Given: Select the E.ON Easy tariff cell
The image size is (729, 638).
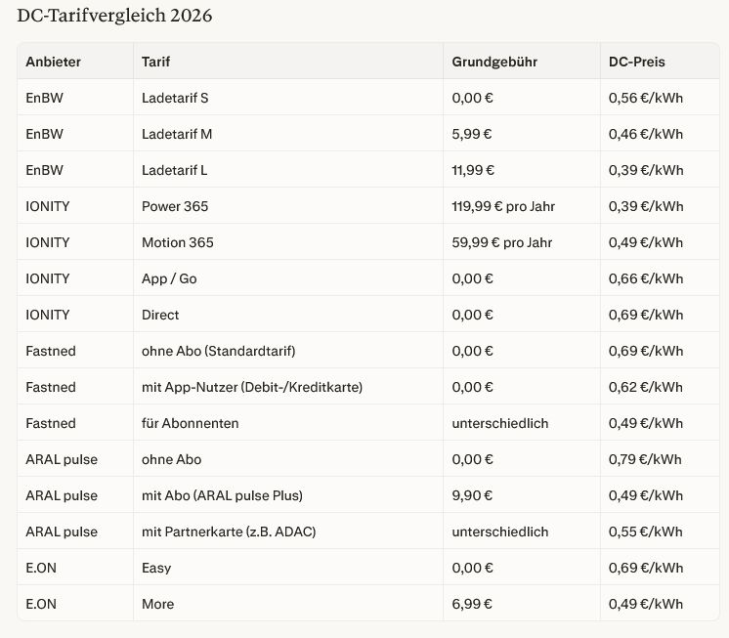Looking at the screenshot, I should [156, 568].
